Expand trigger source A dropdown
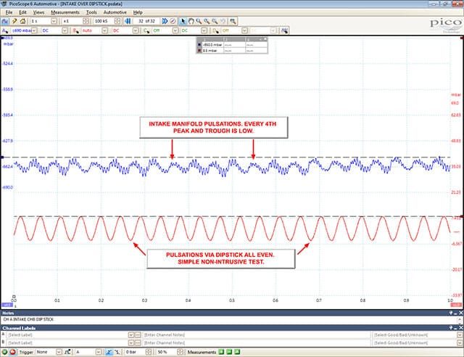Image resolution: width=464 pixels, height=357 pixels. pos(99,352)
